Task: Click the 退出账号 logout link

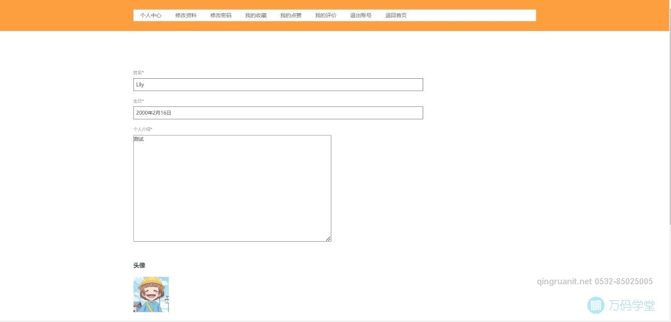Action: [x=361, y=15]
